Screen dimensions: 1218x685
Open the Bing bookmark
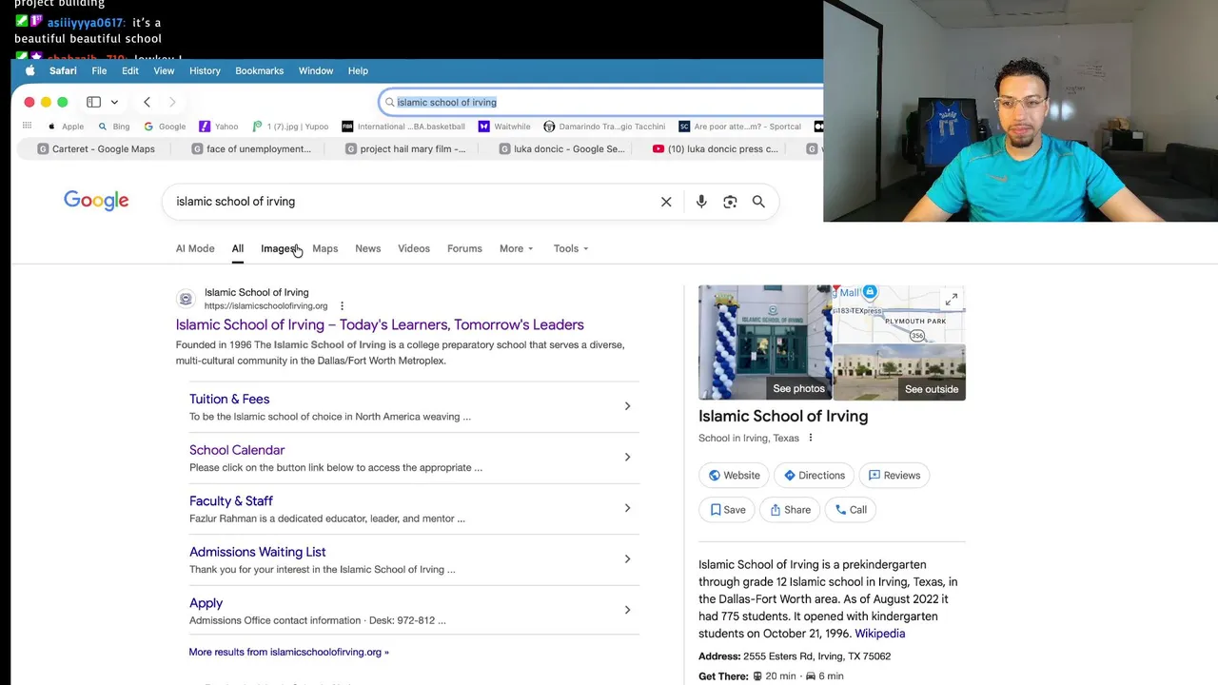click(x=113, y=126)
